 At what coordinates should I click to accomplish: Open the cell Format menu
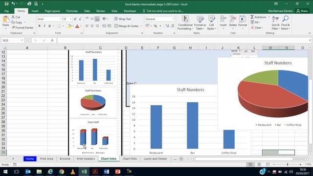point(243,22)
